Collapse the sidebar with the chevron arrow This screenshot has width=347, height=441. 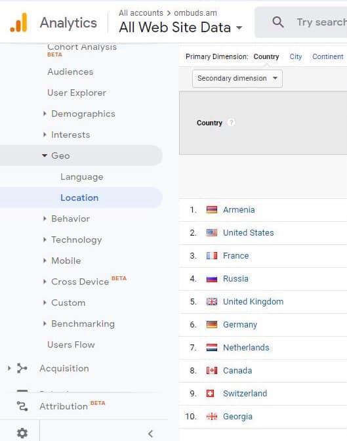[150, 434]
